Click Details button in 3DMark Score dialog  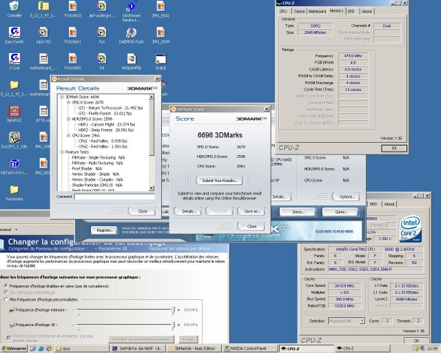click(188, 211)
